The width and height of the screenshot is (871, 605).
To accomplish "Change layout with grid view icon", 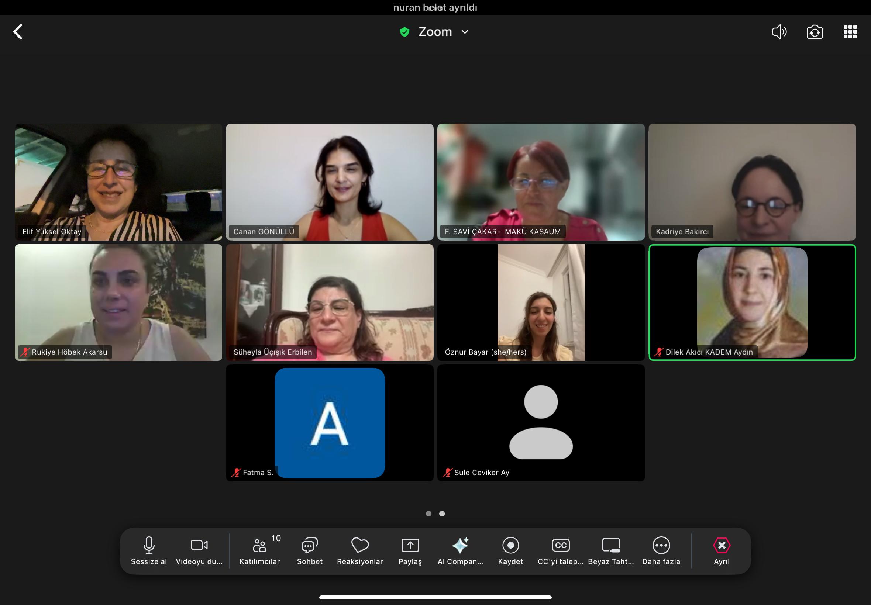I will tap(850, 32).
